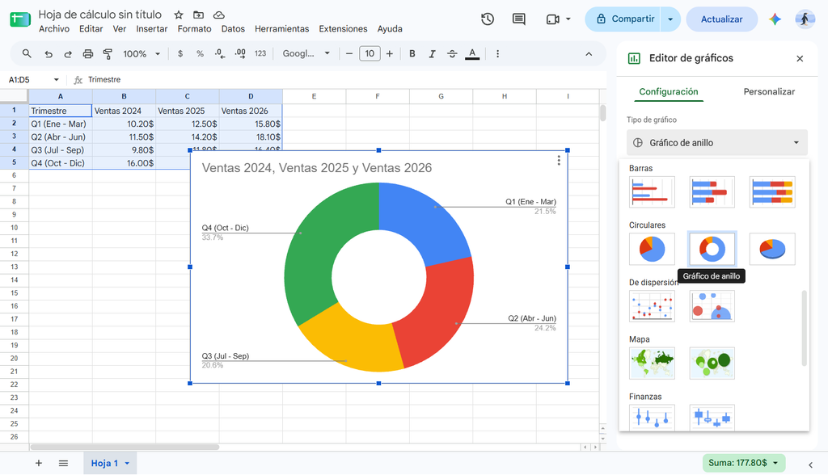
Task: Open the comments panel
Action: [x=519, y=19]
